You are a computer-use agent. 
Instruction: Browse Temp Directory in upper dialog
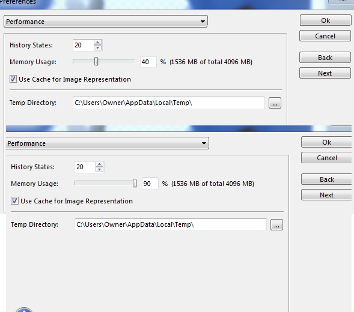pyautogui.click(x=275, y=103)
